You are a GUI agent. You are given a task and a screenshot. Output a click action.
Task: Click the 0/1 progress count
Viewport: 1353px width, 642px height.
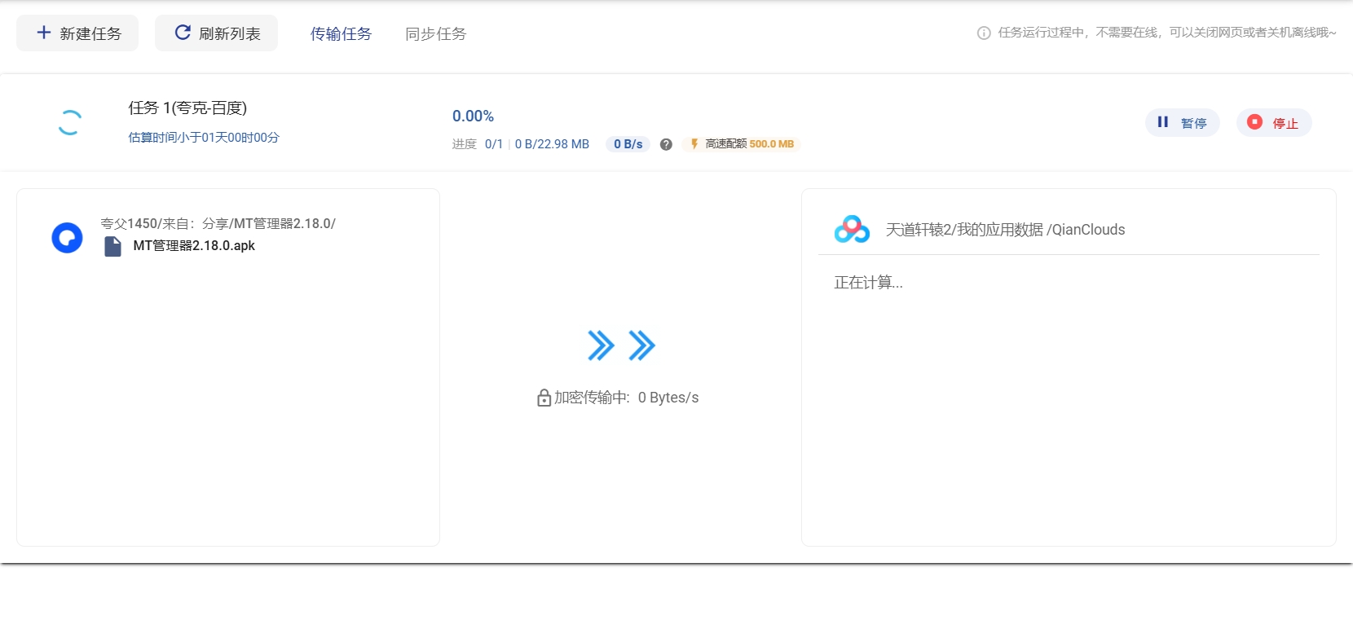pyautogui.click(x=494, y=144)
